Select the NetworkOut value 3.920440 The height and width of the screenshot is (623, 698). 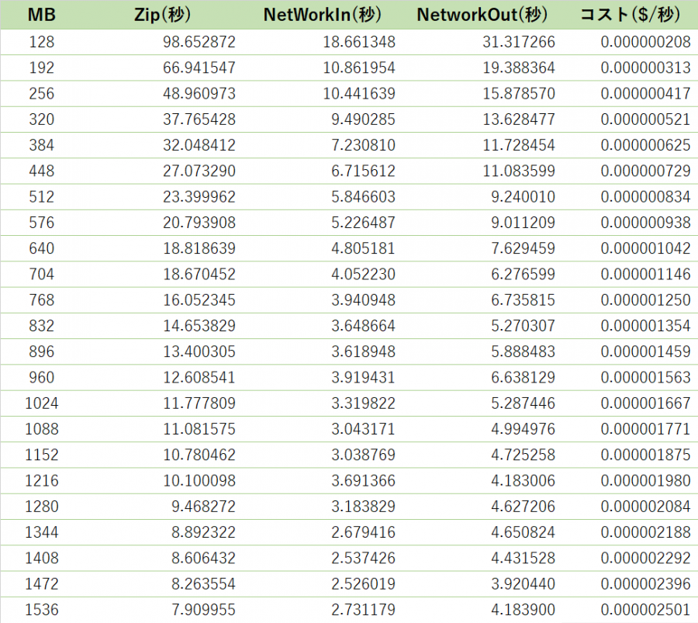tap(523, 584)
